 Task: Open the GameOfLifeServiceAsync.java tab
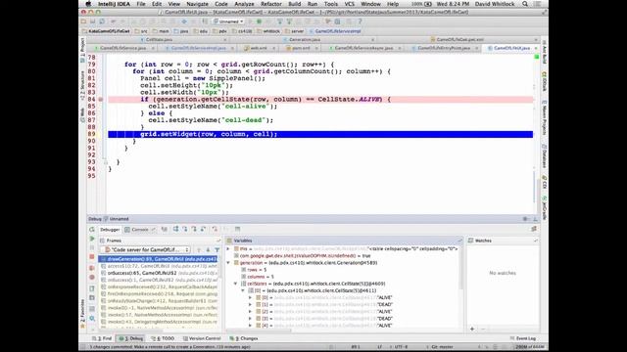pos(363,48)
